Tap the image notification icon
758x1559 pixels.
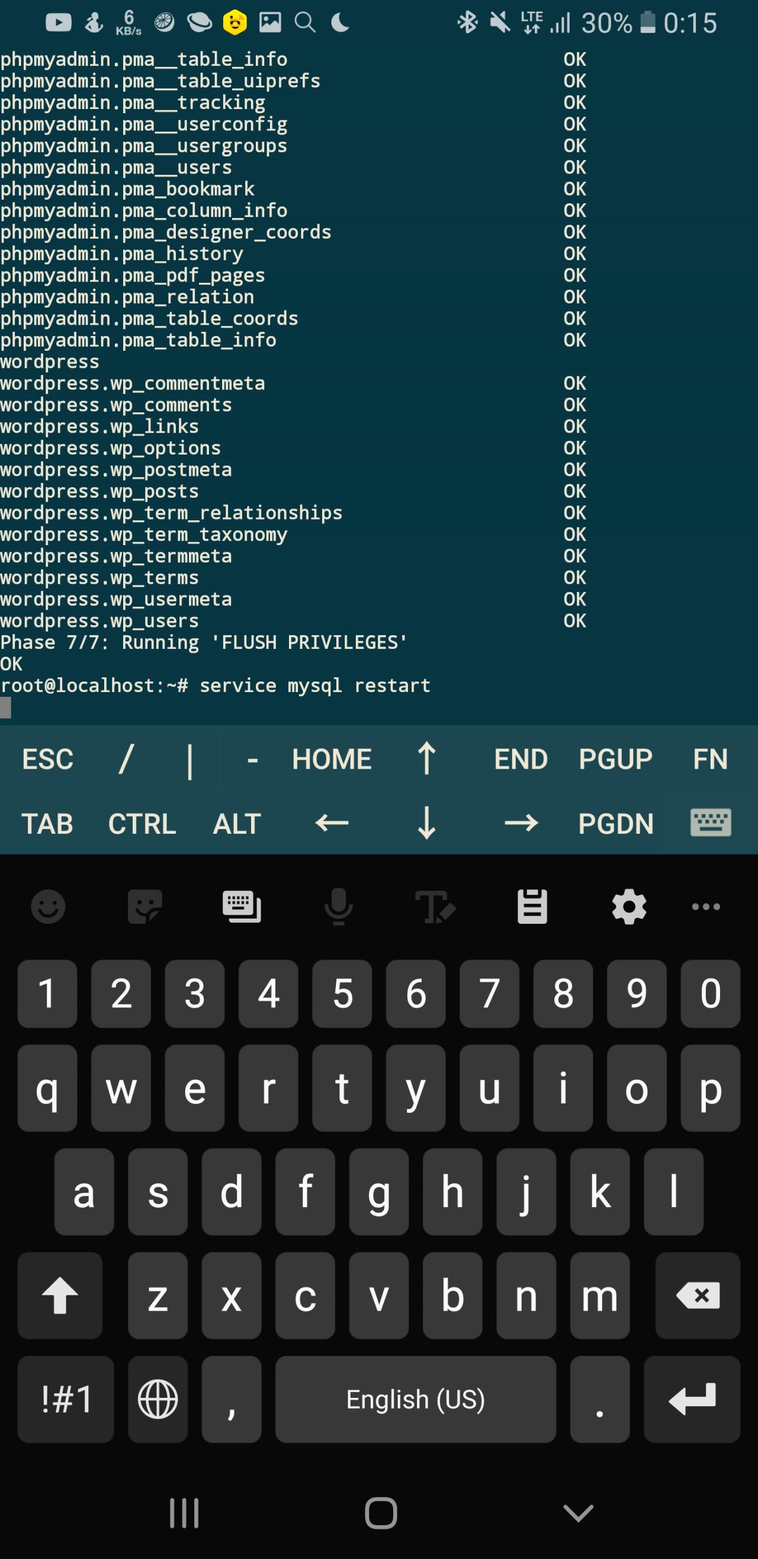tap(270, 23)
